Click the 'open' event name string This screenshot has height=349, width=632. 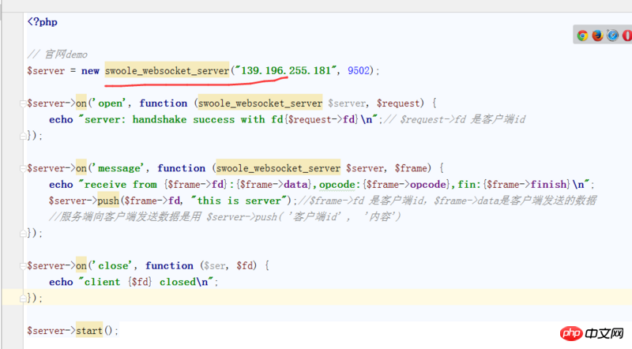(110, 103)
